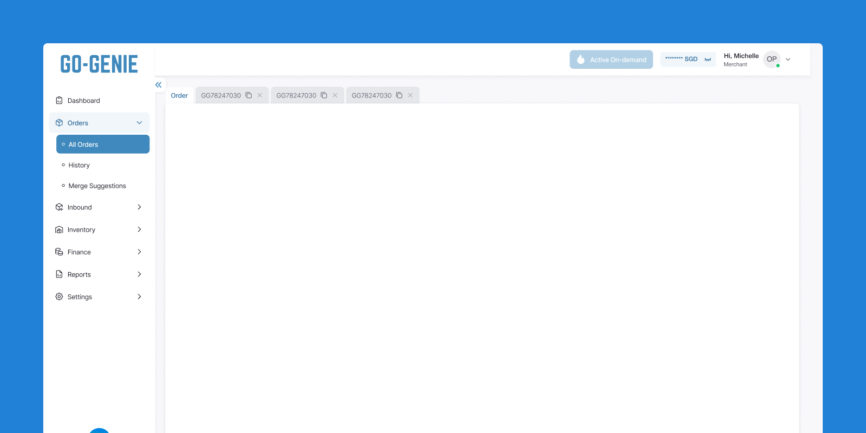Close the first GG78247030 tab
The width and height of the screenshot is (866, 433).
pos(260,95)
